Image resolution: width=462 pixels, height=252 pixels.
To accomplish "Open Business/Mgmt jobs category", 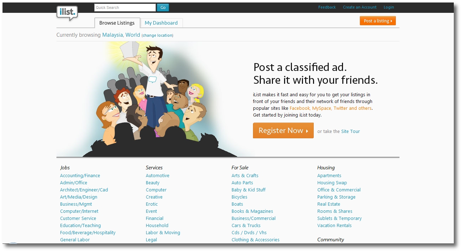I will [76, 204].
